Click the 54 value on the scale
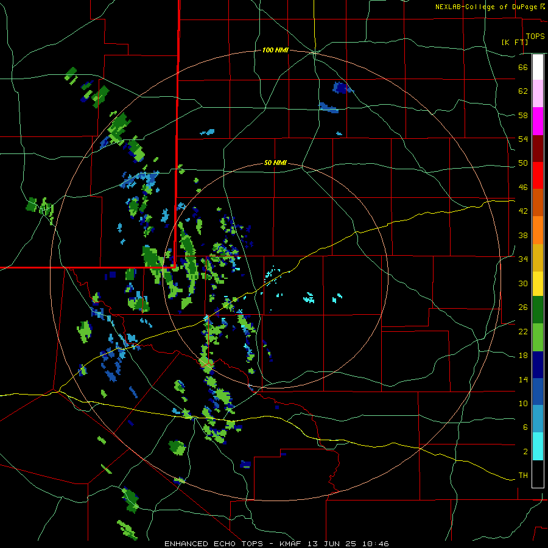Screen dimensions: 548x548 click(523, 139)
